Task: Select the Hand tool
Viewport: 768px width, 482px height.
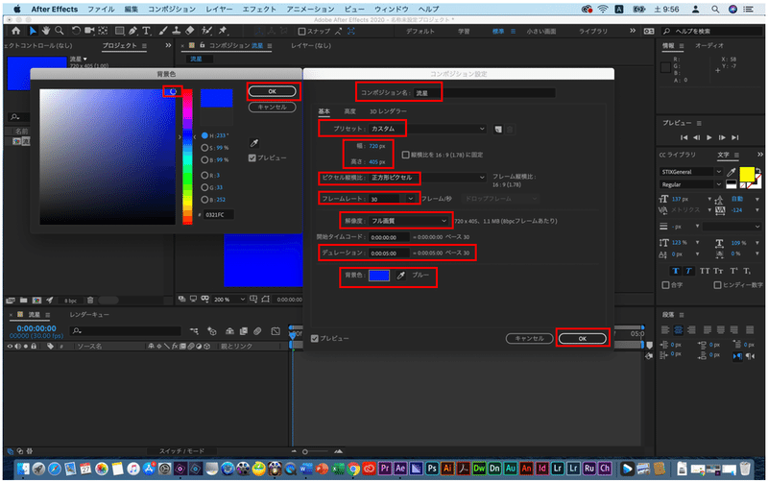Action: click(45, 31)
